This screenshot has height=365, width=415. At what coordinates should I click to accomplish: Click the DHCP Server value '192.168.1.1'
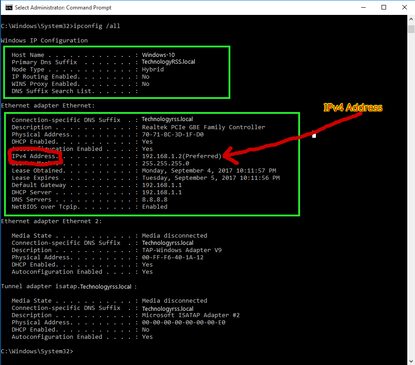point(162,192)
